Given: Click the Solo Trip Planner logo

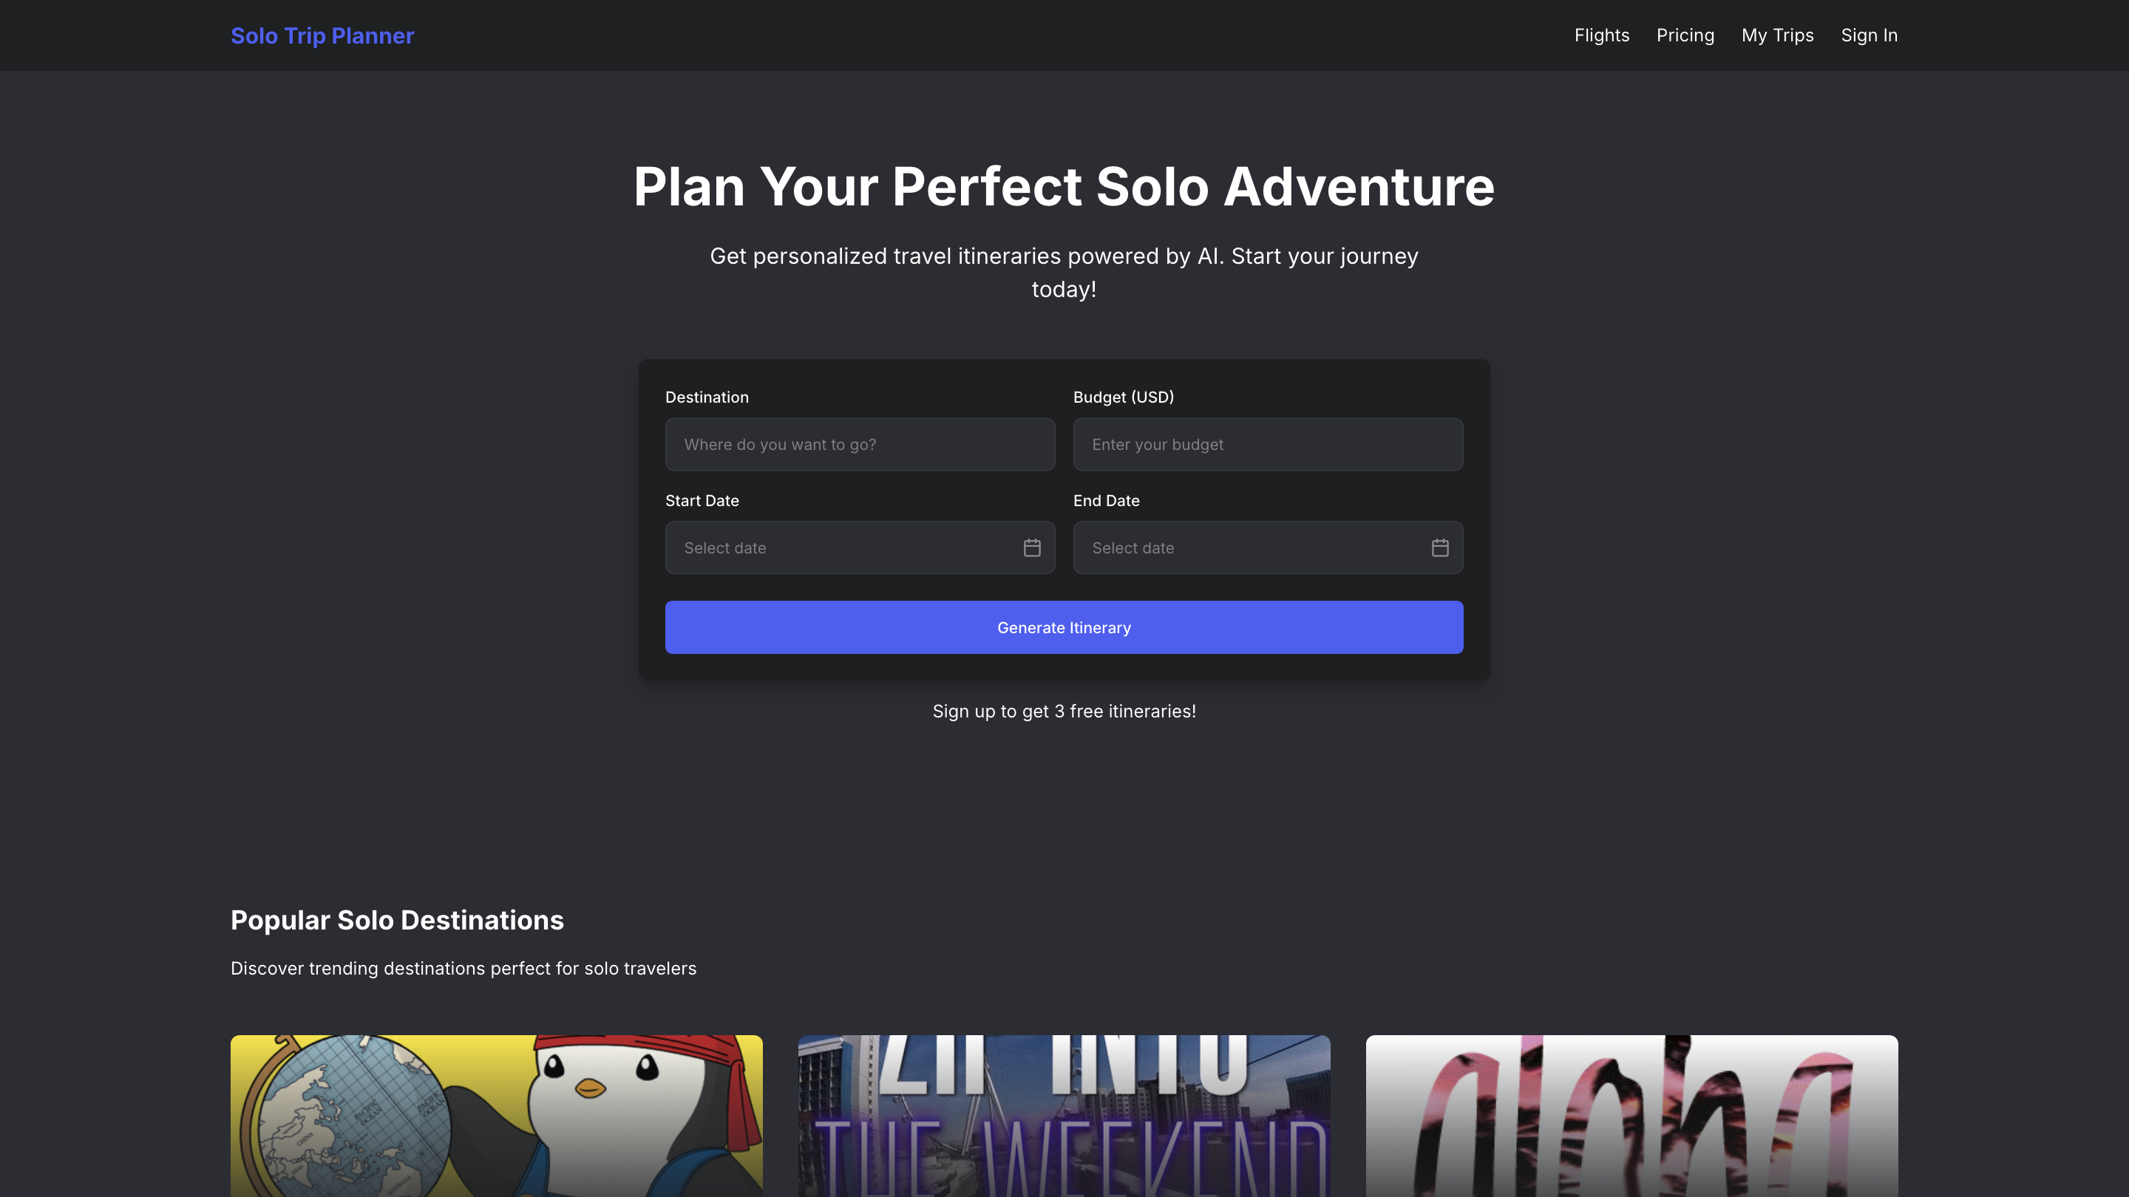Looking at the screenshot, I should tap(322, 35).
